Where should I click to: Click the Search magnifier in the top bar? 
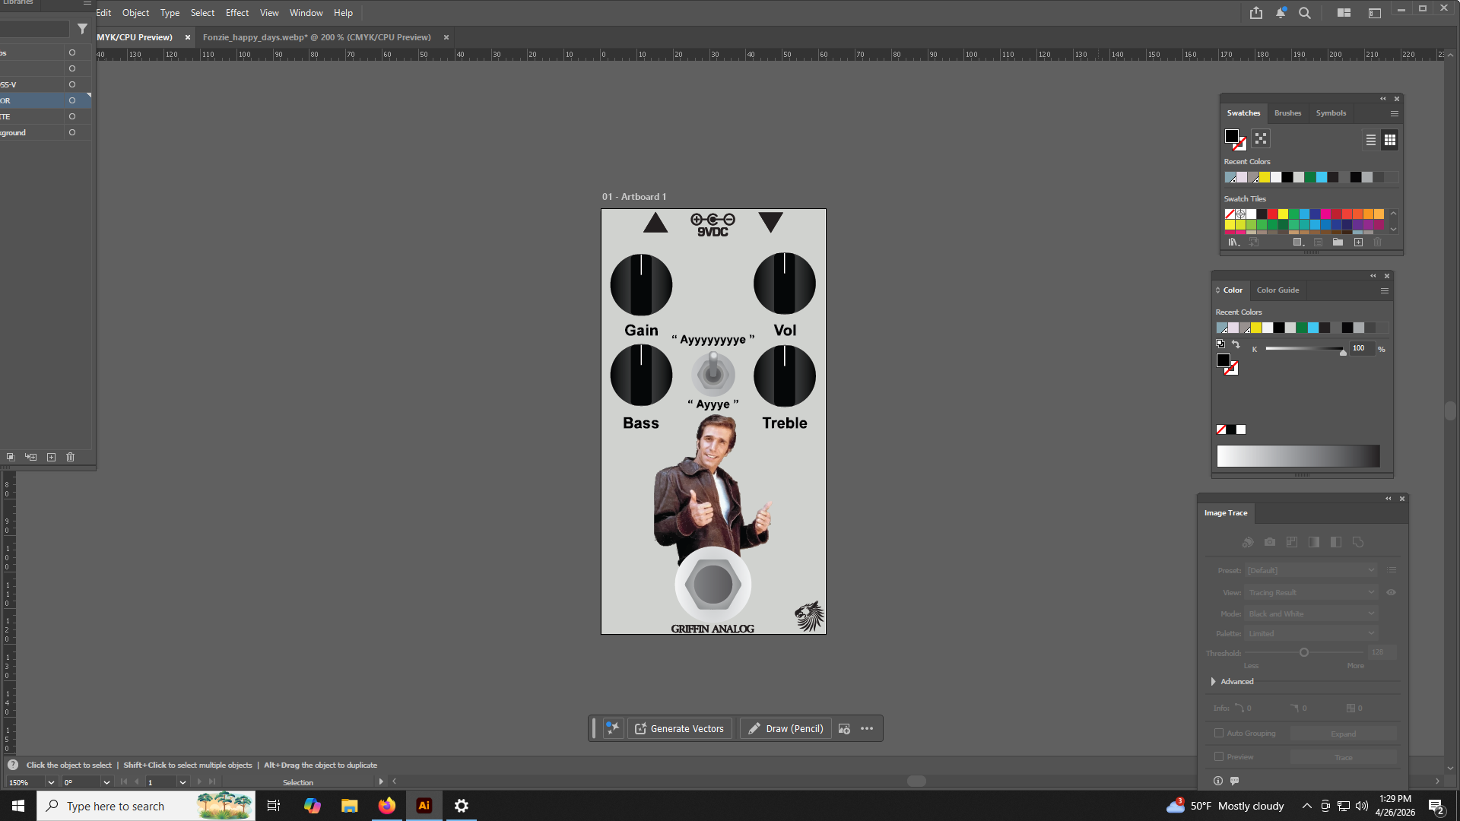(1305, 13)
